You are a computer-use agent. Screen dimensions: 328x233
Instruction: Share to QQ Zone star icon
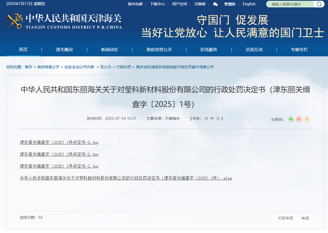click(x=307, y=119)
